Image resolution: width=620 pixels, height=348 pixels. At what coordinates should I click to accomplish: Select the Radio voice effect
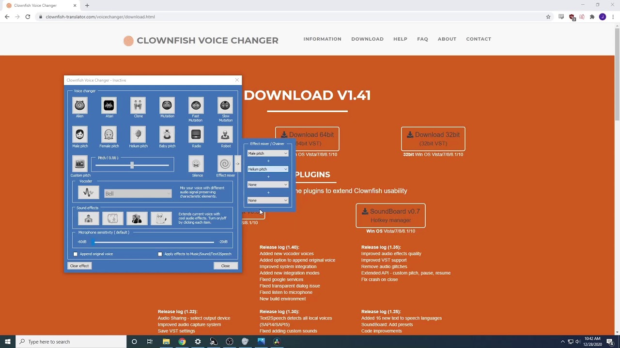pos(196,134)
